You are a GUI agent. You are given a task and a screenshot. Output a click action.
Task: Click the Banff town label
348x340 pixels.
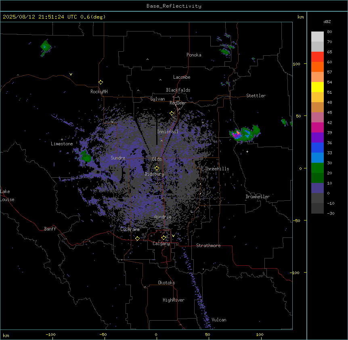click(50, 229)
